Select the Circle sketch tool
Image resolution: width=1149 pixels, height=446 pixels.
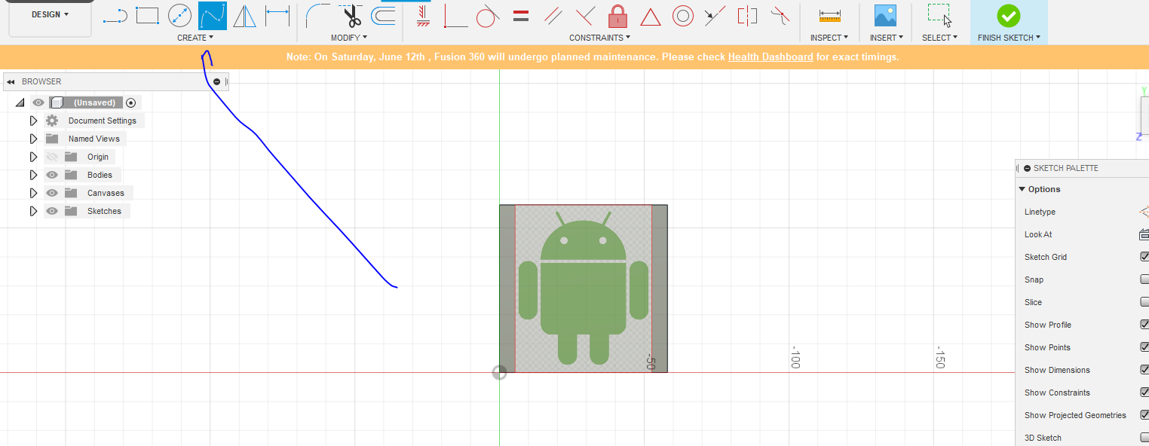(179, 15)
